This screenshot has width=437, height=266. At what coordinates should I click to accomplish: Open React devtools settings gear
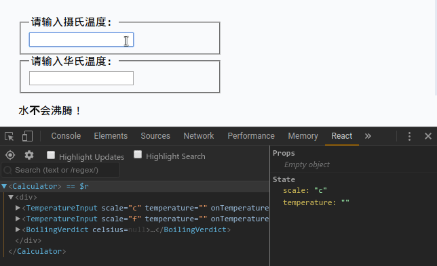[x=29, y=155]
